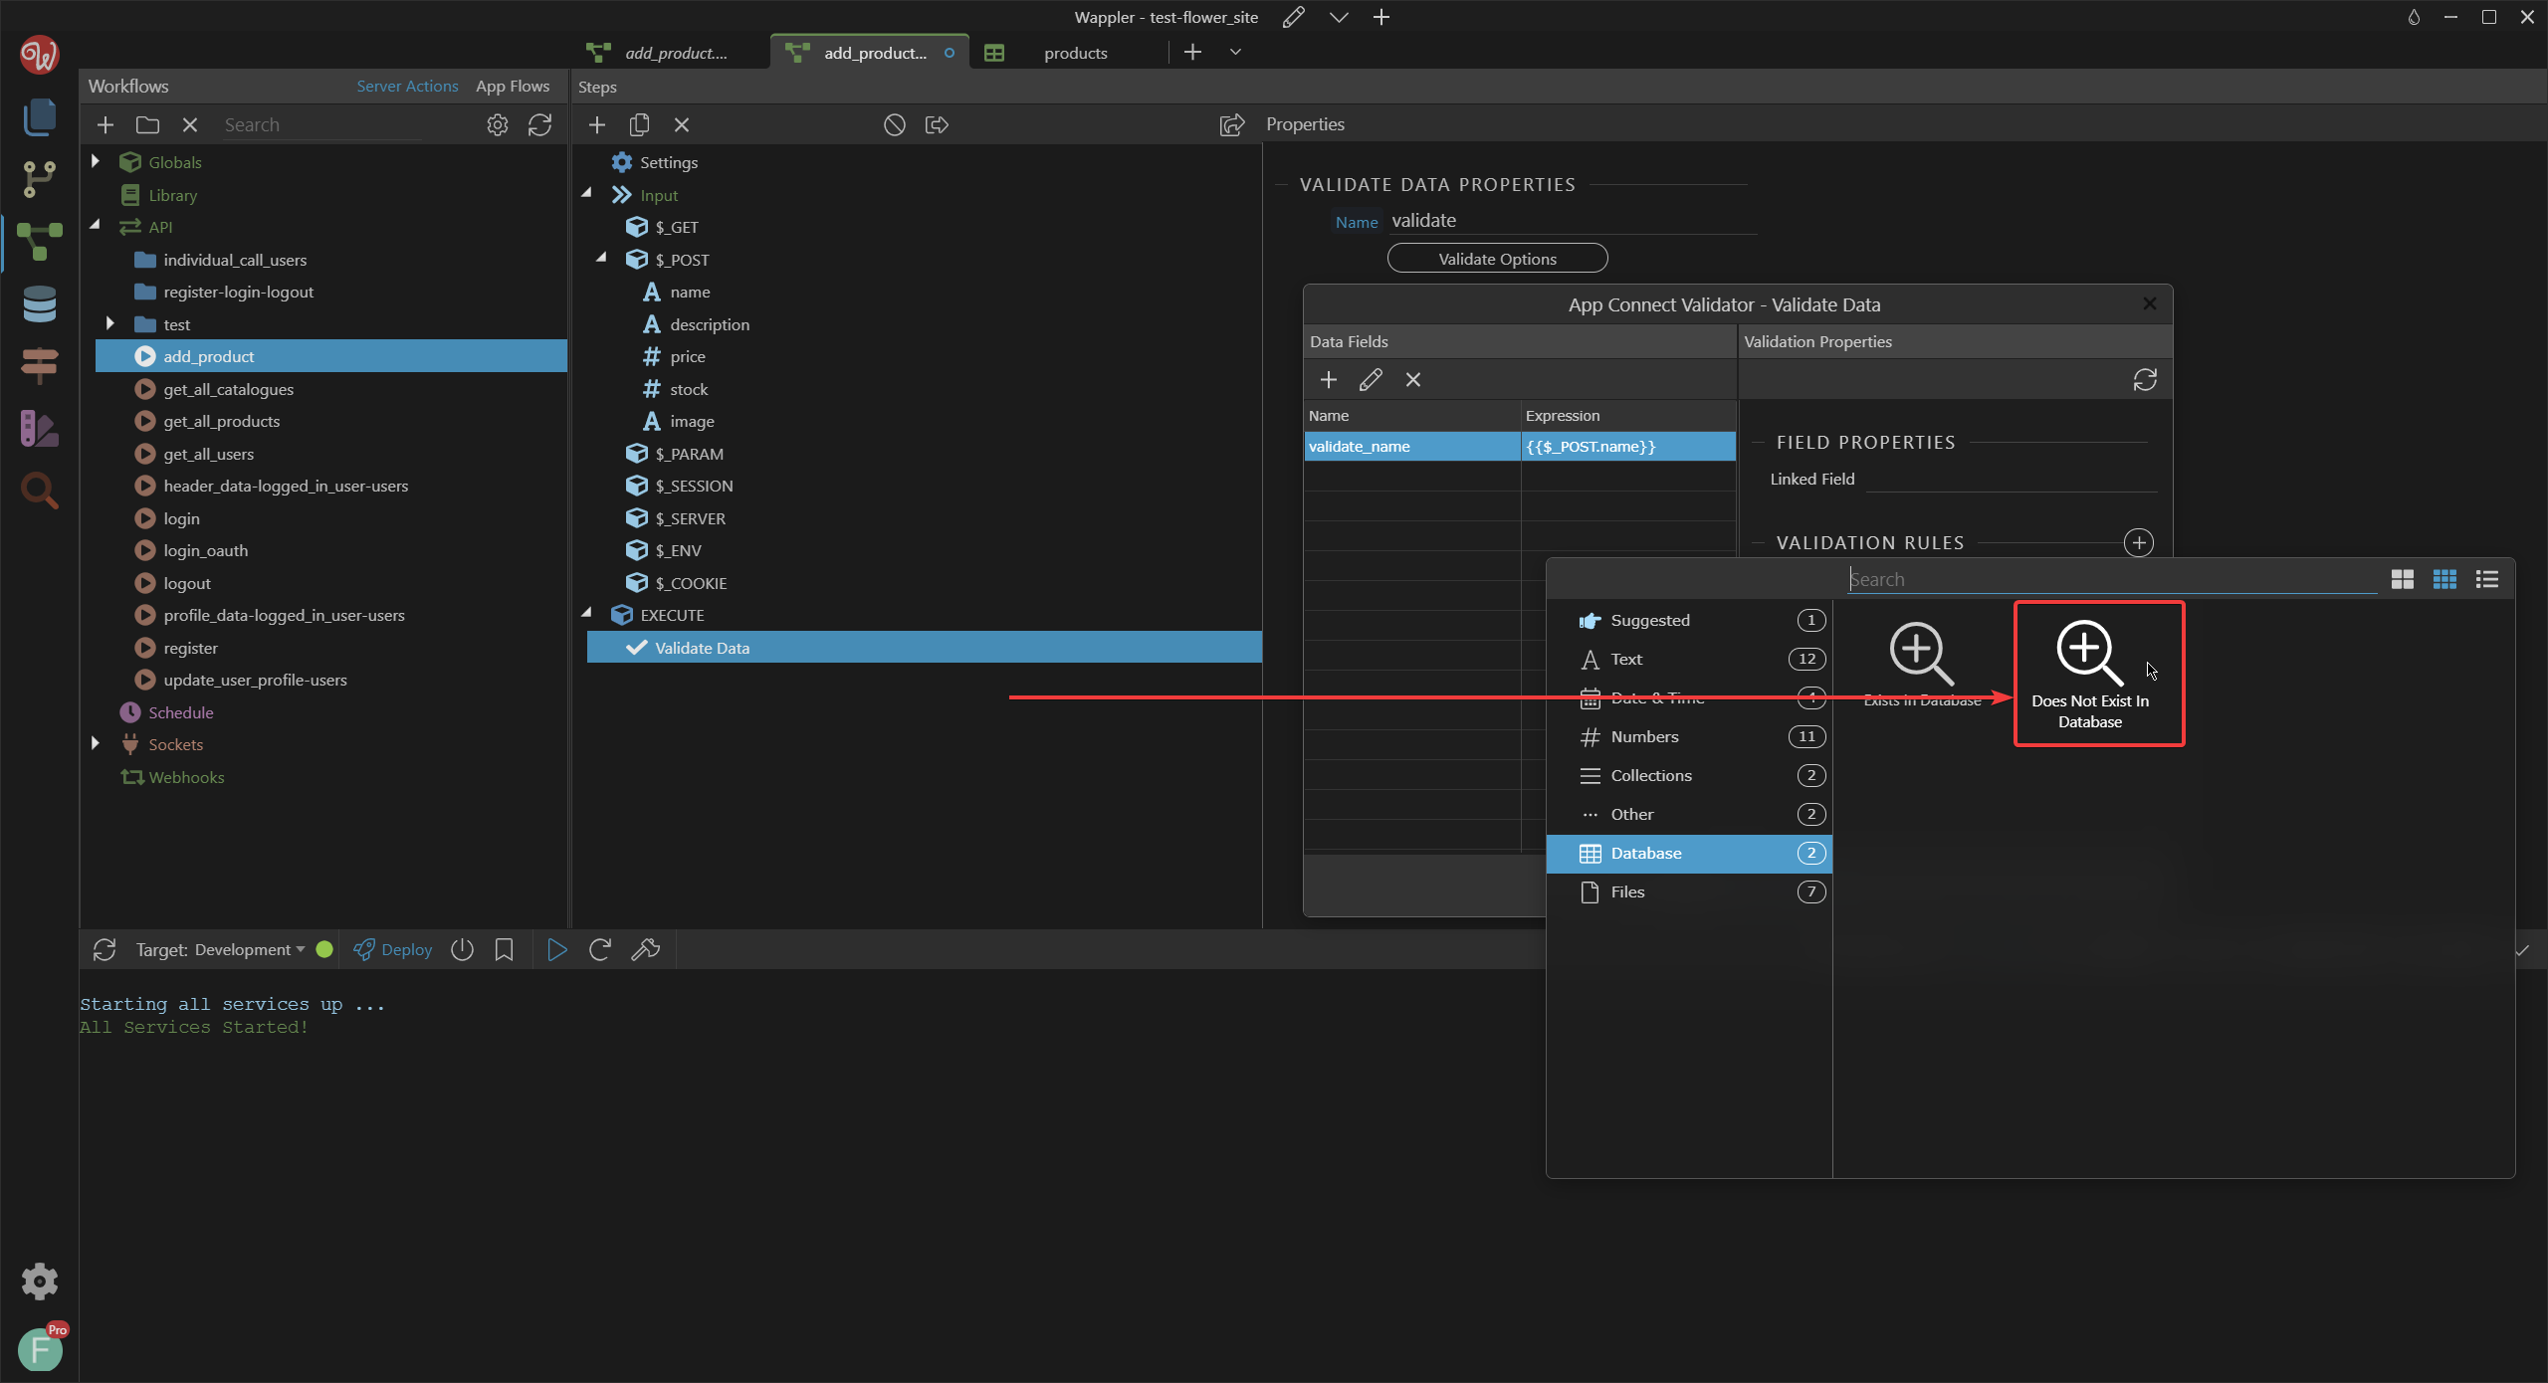Edit the validate Name field
Screen dimensions: 2548x1383
(x=1573, y=220)
